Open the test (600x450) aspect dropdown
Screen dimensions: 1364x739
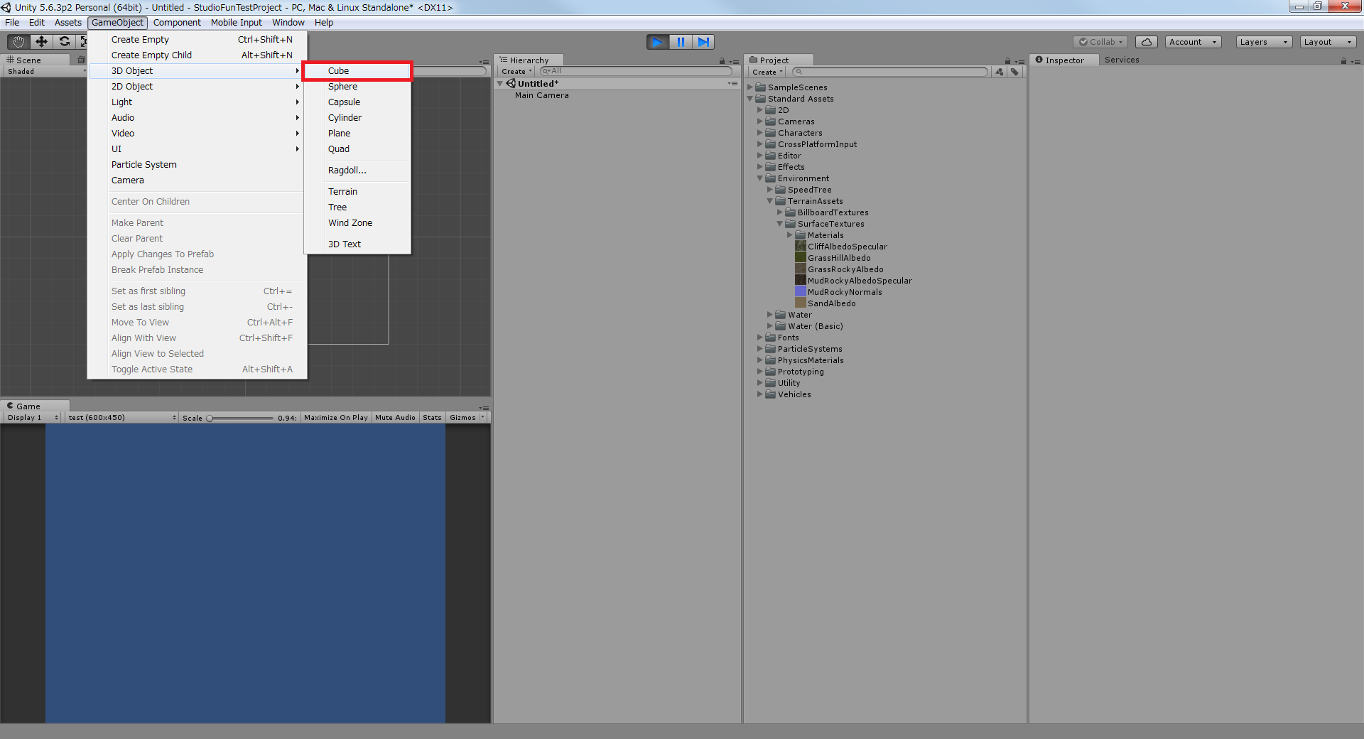[x=122, y=418]
